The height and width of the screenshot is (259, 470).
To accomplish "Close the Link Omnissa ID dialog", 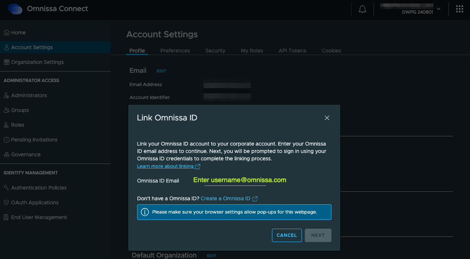I will click(x=327, y=118).
